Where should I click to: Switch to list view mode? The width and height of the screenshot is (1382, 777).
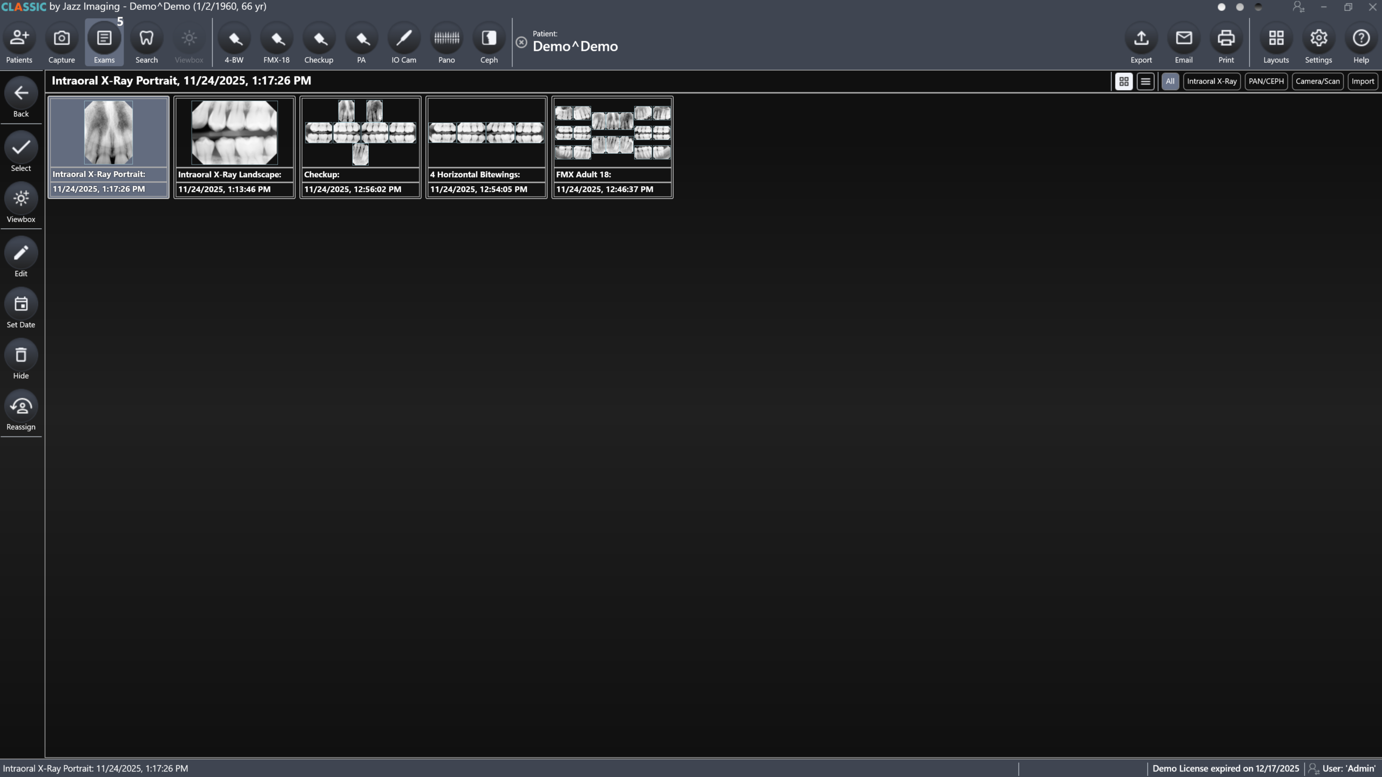pos(1146,81)
